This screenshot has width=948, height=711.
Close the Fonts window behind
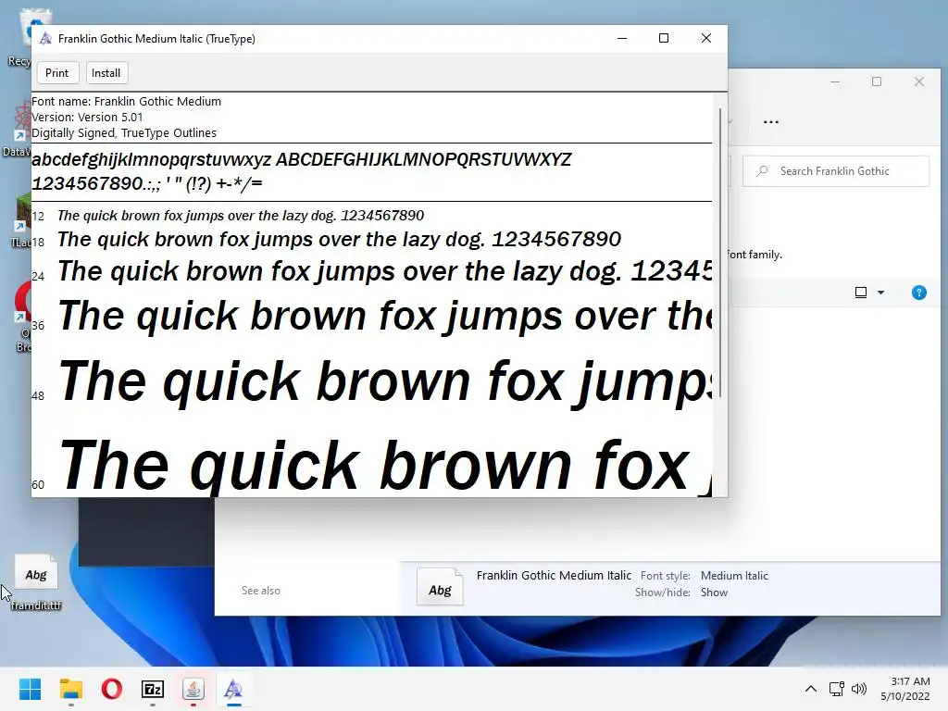click(919, 81)
